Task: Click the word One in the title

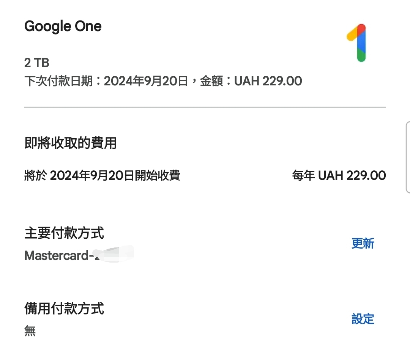Action: coord(88,27)
